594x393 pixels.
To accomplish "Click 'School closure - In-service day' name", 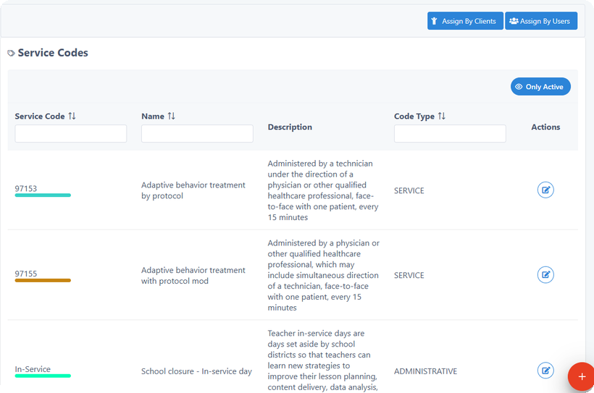I will [x=196, y=371].
